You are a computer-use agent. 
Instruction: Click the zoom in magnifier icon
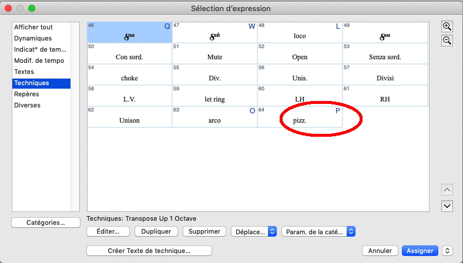(x=447, y=27)
